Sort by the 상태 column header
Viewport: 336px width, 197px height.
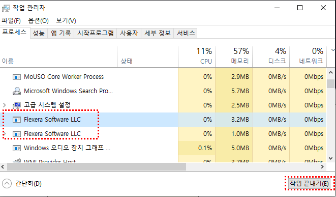(x=147, y=57)
